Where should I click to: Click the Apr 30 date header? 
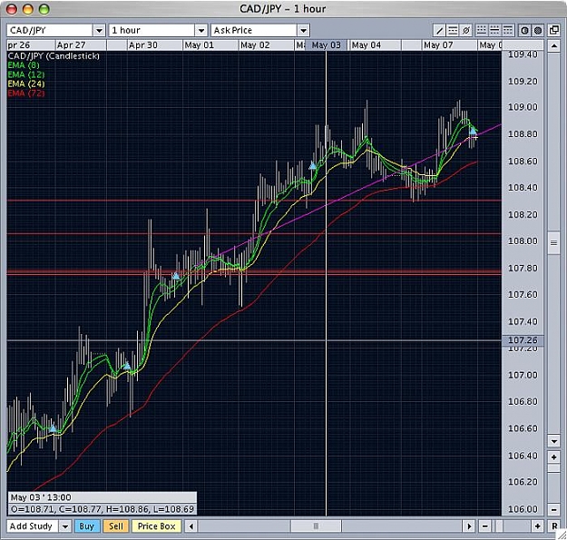[x=154, y=45]
